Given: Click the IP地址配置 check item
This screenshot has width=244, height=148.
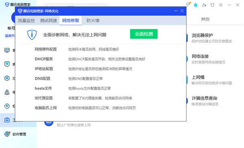Looking at the screenshot, I should tap(44, 69).
